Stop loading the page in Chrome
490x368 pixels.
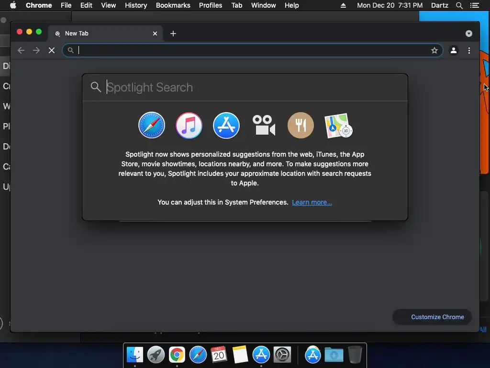[x=52, y=50]
